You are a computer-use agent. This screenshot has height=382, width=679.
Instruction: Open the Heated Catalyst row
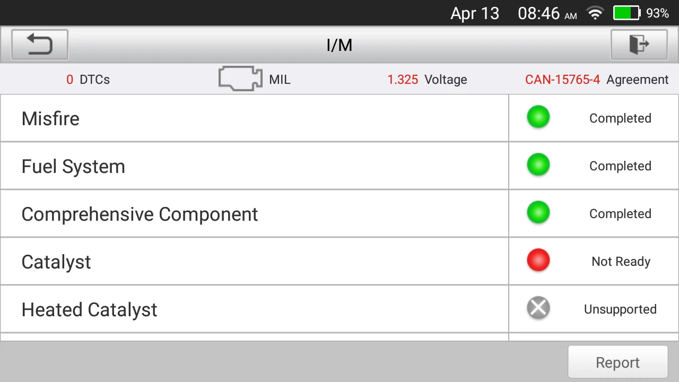click(255, 309)
